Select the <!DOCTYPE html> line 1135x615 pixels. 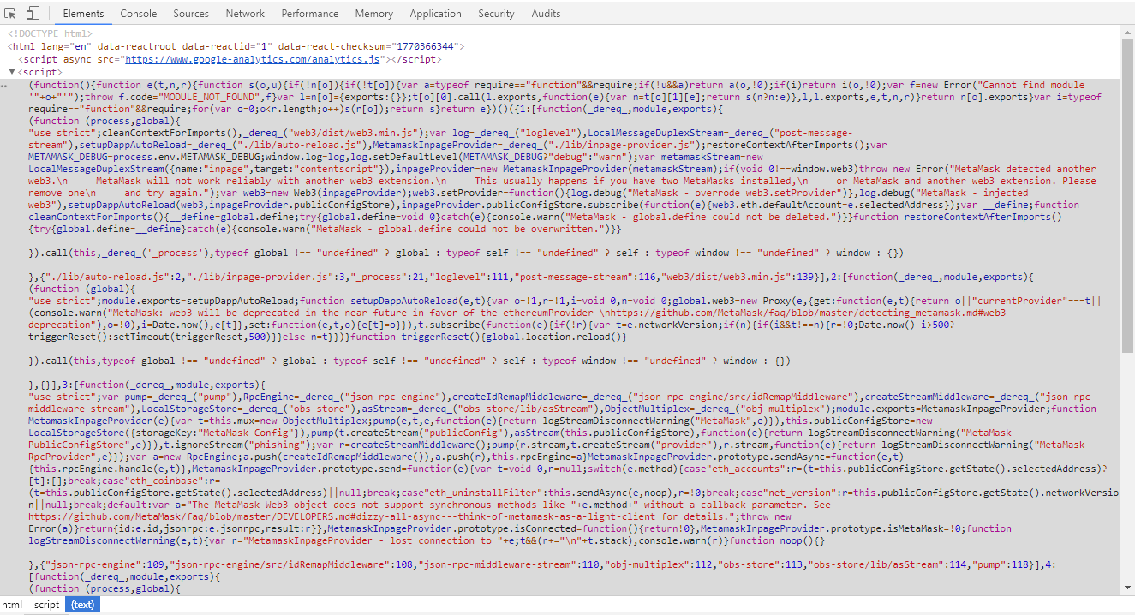50,33
